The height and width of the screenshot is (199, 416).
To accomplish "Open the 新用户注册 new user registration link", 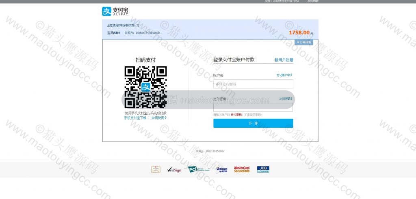I will coord(284,60).
